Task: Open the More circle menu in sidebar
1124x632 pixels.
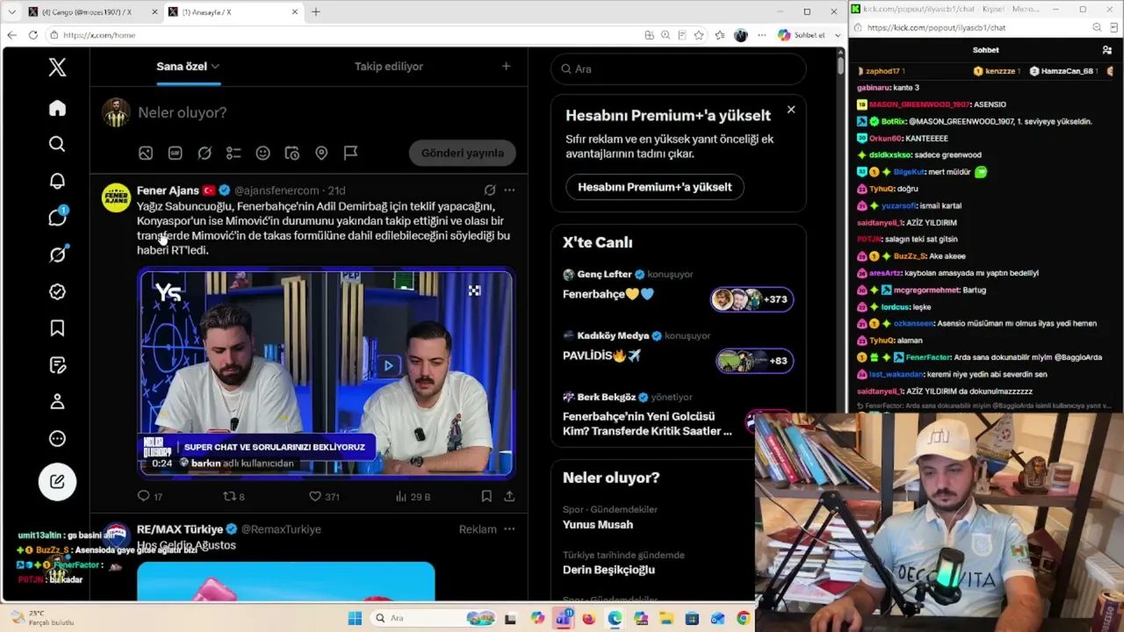Action: (x=57, y=439)
